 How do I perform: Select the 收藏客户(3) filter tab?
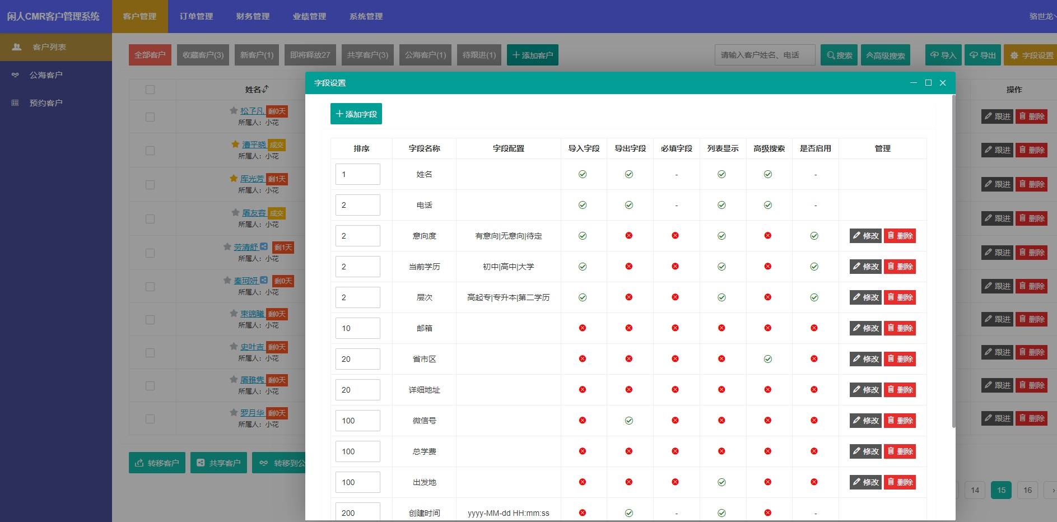tap(203, 55)
